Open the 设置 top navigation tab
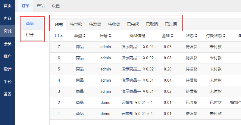Viewport: 241px width, 125px height. [x=56, y=6]
